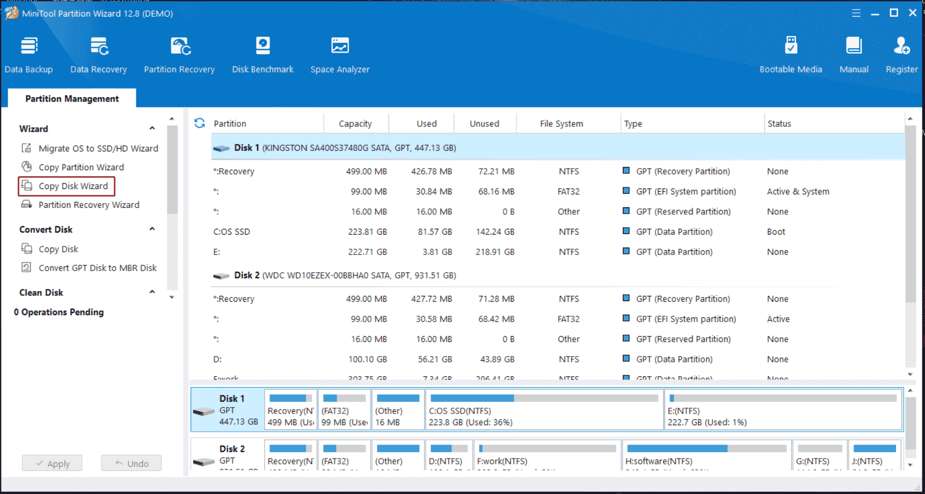Screen dimensions: 925x494
Task: Open the Partition Recovery tool
Action: (179, 55)
